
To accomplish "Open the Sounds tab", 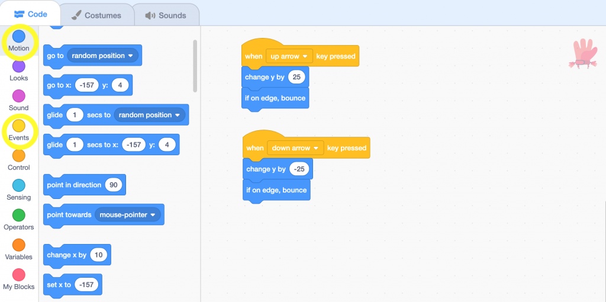I will coord(166,15).
